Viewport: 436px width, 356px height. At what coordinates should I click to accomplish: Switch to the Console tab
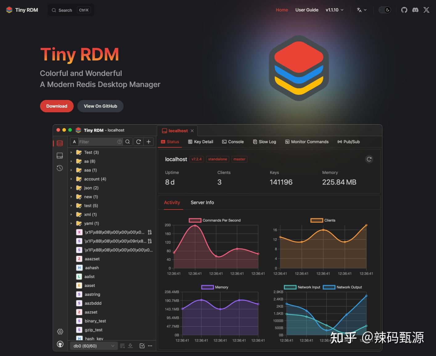tap(233, 142)
